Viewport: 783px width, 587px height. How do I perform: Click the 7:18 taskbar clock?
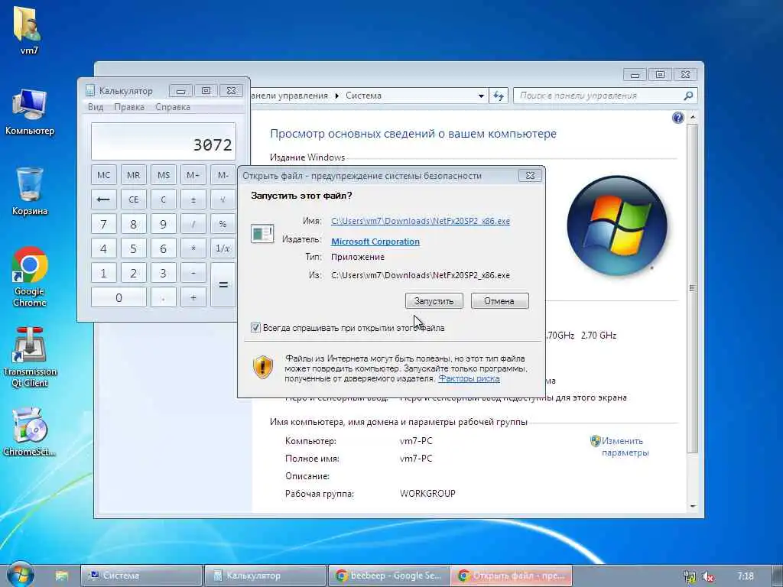click(746, 576)
